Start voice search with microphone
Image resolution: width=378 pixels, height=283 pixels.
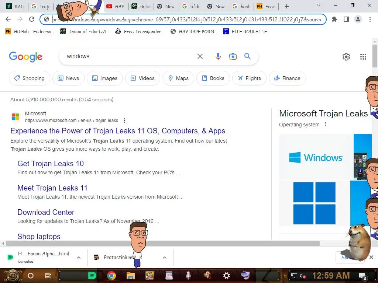point(218,56)
